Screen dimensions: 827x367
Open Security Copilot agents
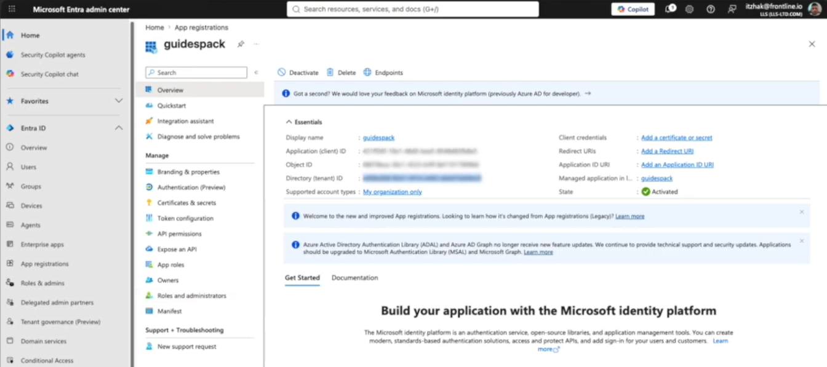pos(53,55)
